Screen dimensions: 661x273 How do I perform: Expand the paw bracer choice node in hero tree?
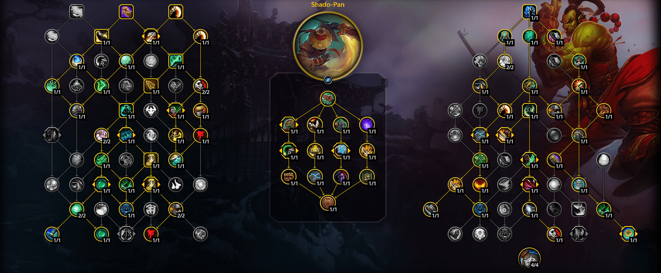(x=289, y=124)
